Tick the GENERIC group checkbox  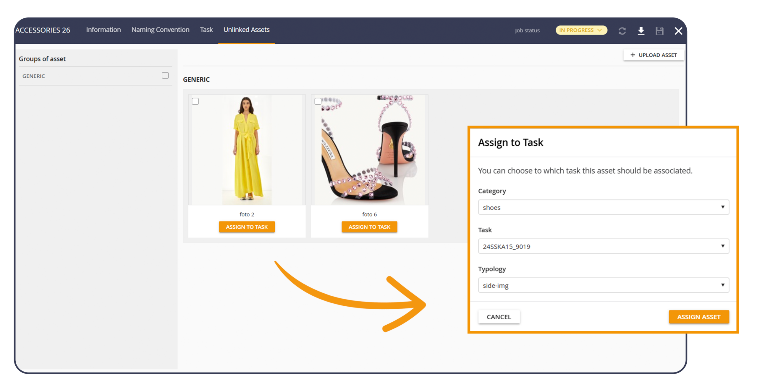(165, 76)
